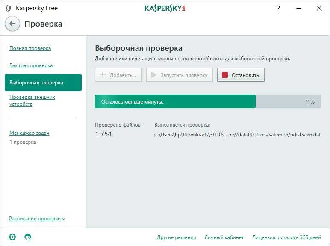Click the Добавить... button

point(118,75)
